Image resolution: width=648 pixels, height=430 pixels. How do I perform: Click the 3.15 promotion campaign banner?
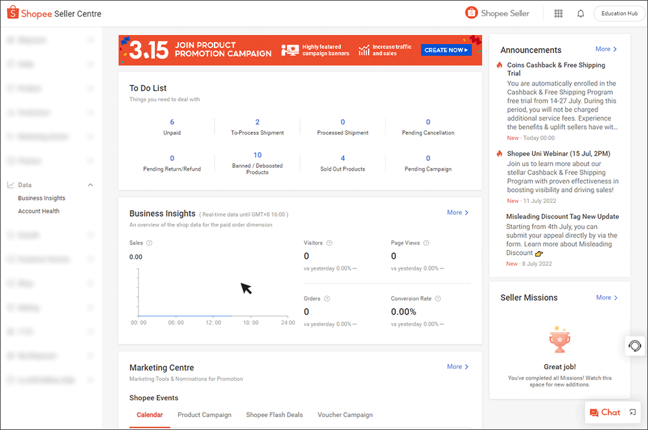click(x=300, y=50)
